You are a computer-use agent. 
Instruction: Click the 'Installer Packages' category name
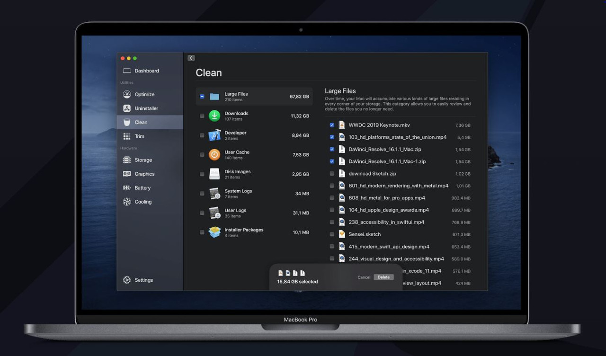[244, 230]
